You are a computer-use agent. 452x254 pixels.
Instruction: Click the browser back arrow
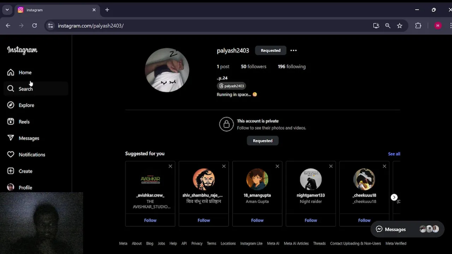8,25
